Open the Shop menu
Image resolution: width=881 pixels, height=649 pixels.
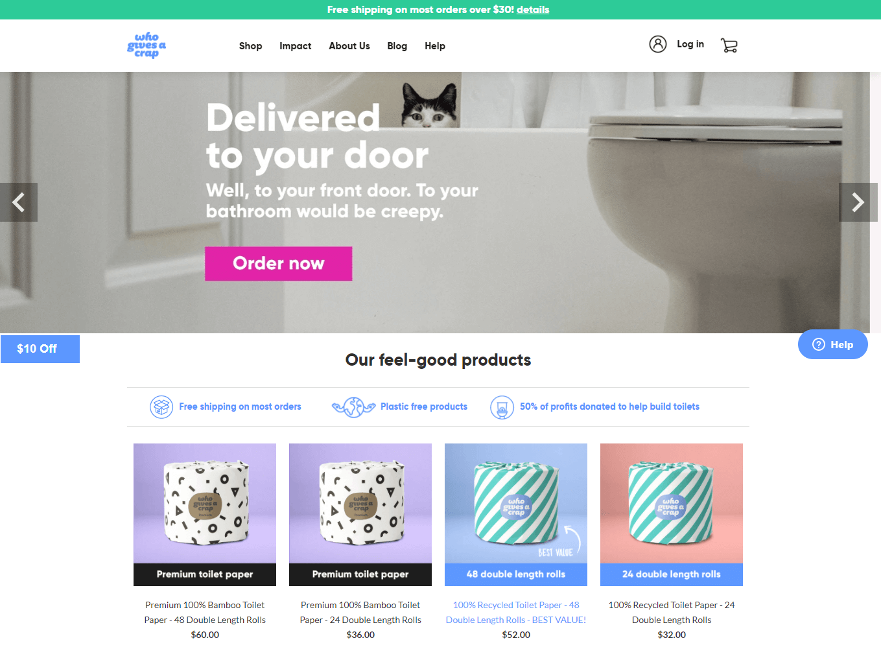click(x=250, y=46)
